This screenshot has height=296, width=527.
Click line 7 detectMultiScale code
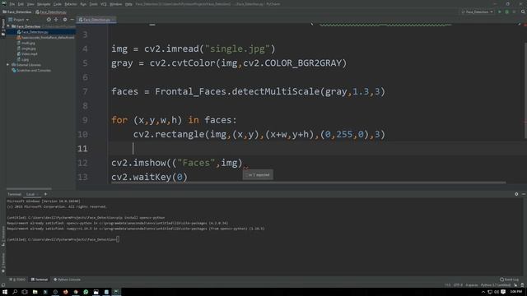pyautogui.click(x=248, y=91)
